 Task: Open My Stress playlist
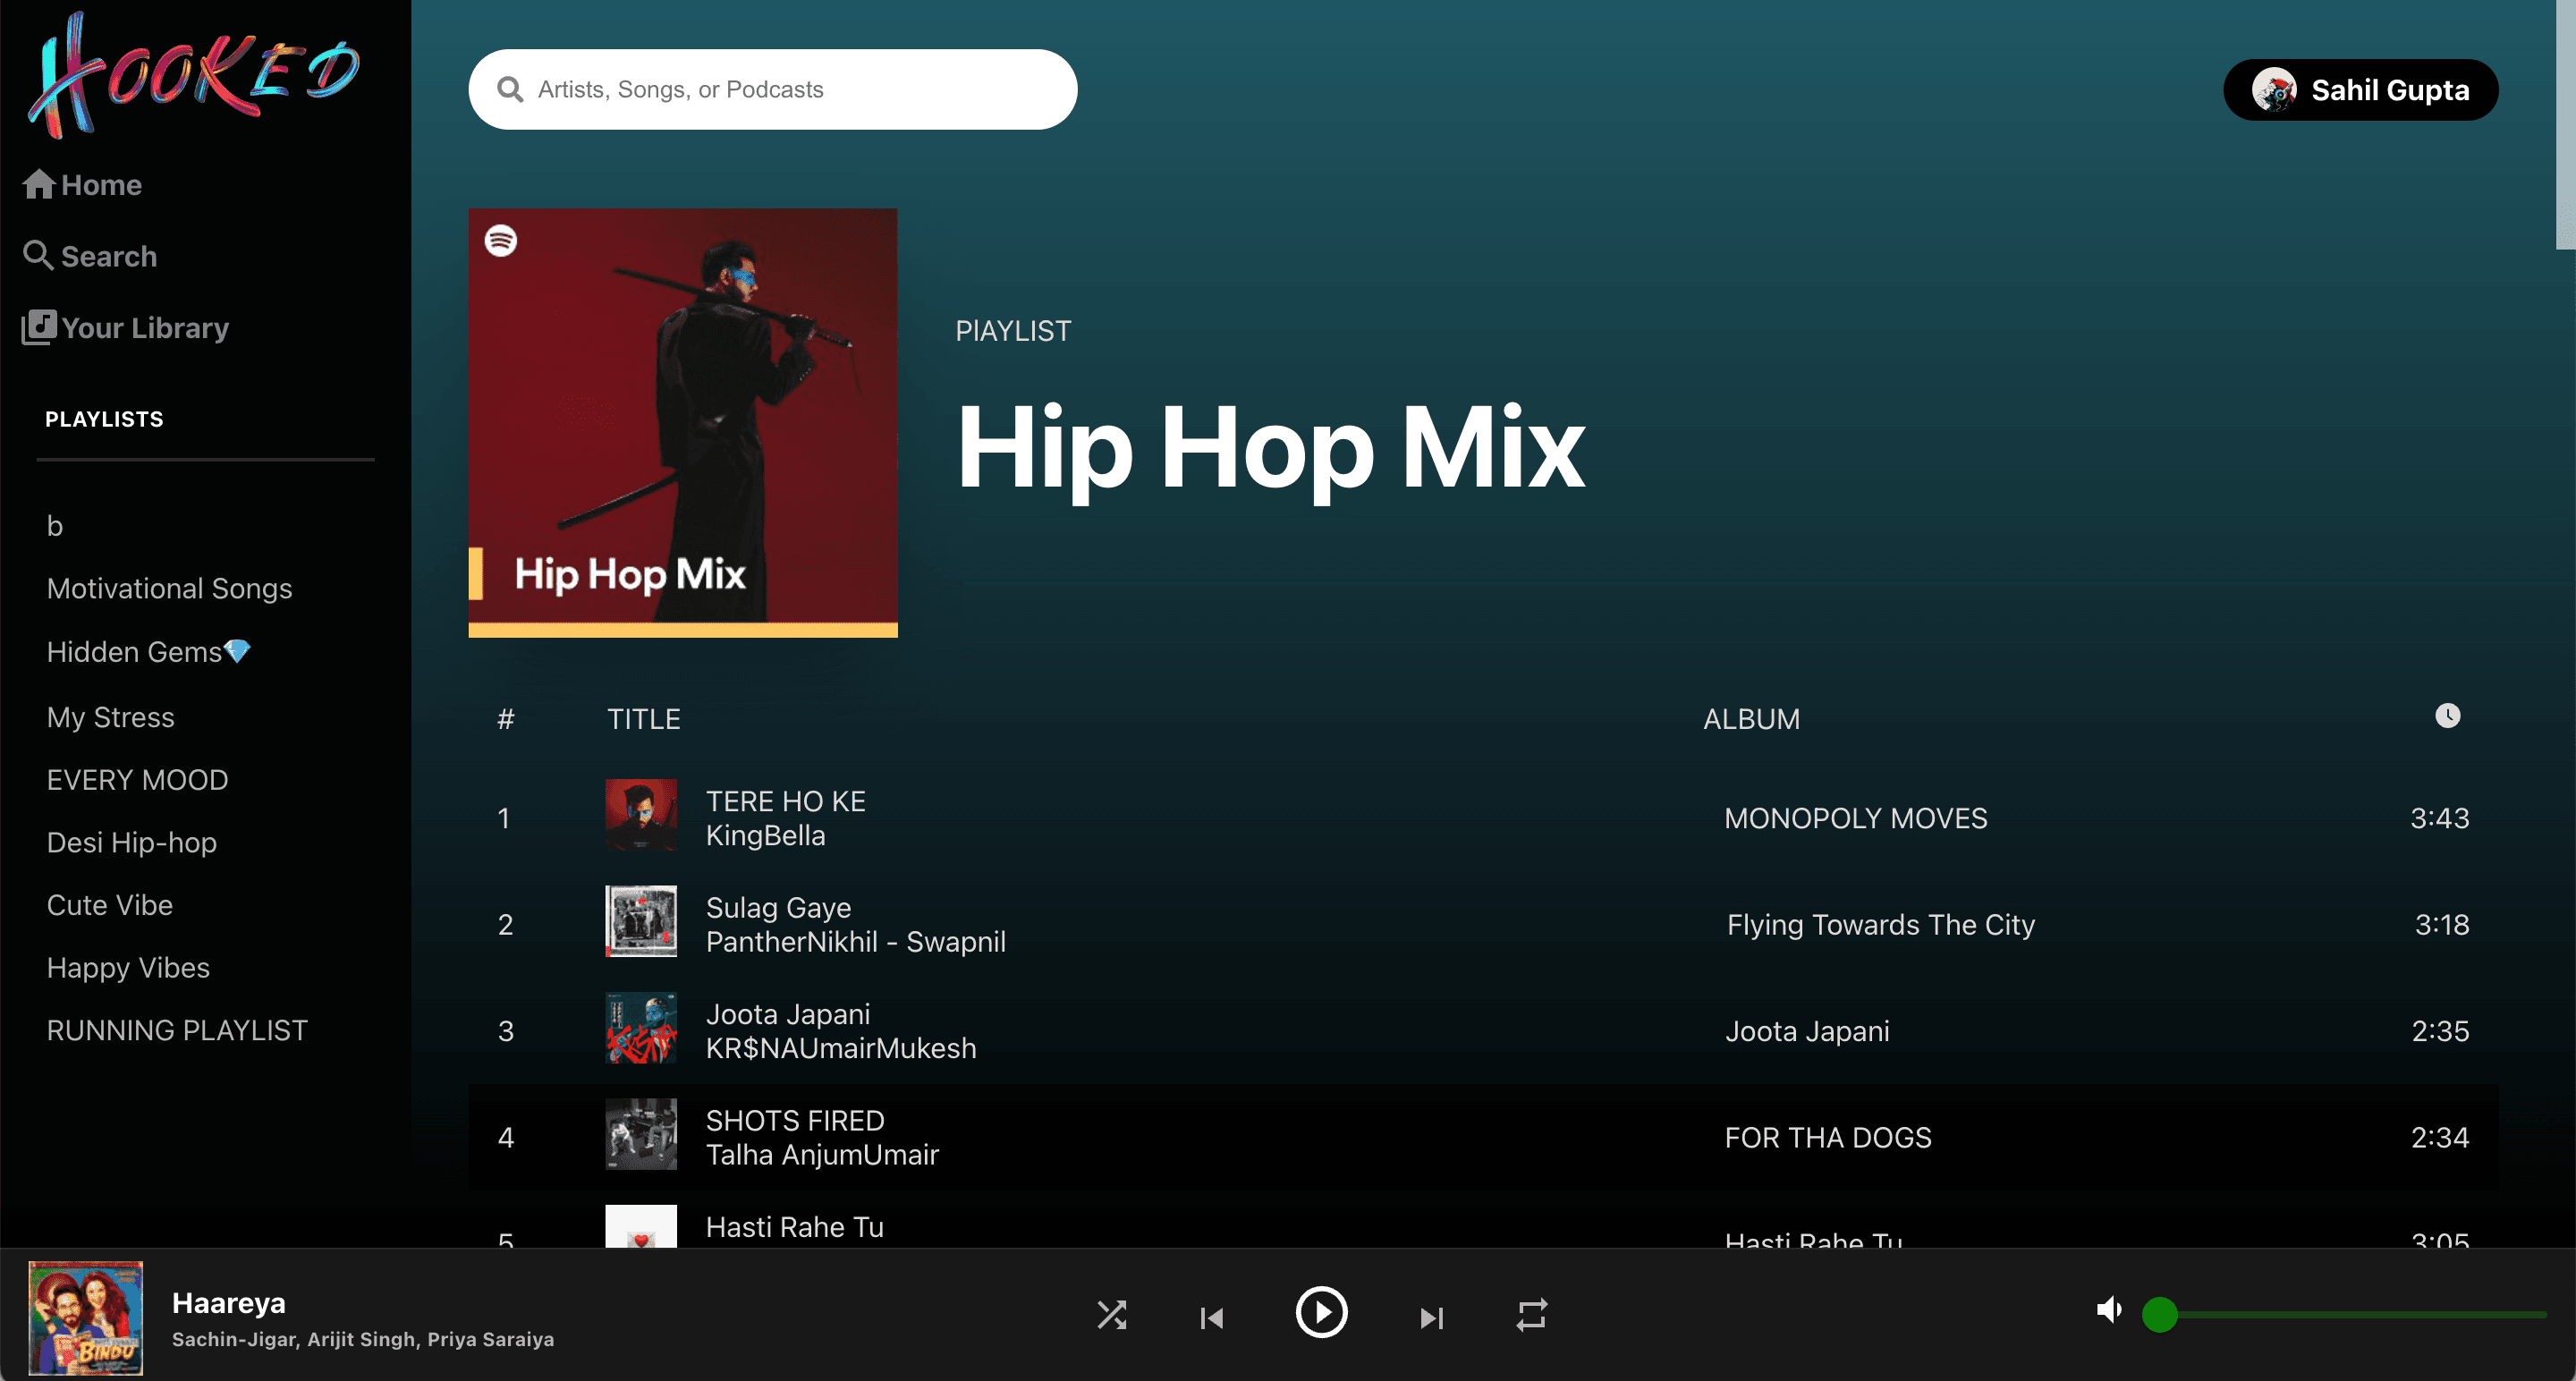[110, 717]
